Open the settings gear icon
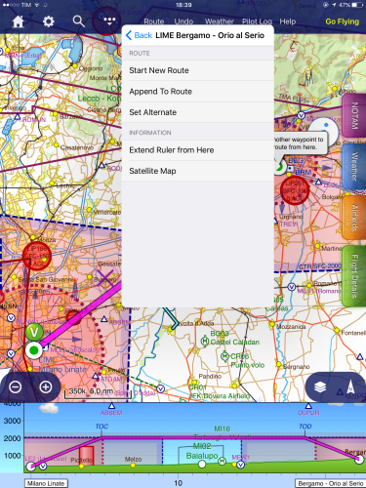Image resolution: width=366 pixels, height=488 pixels. click(49, 21)
